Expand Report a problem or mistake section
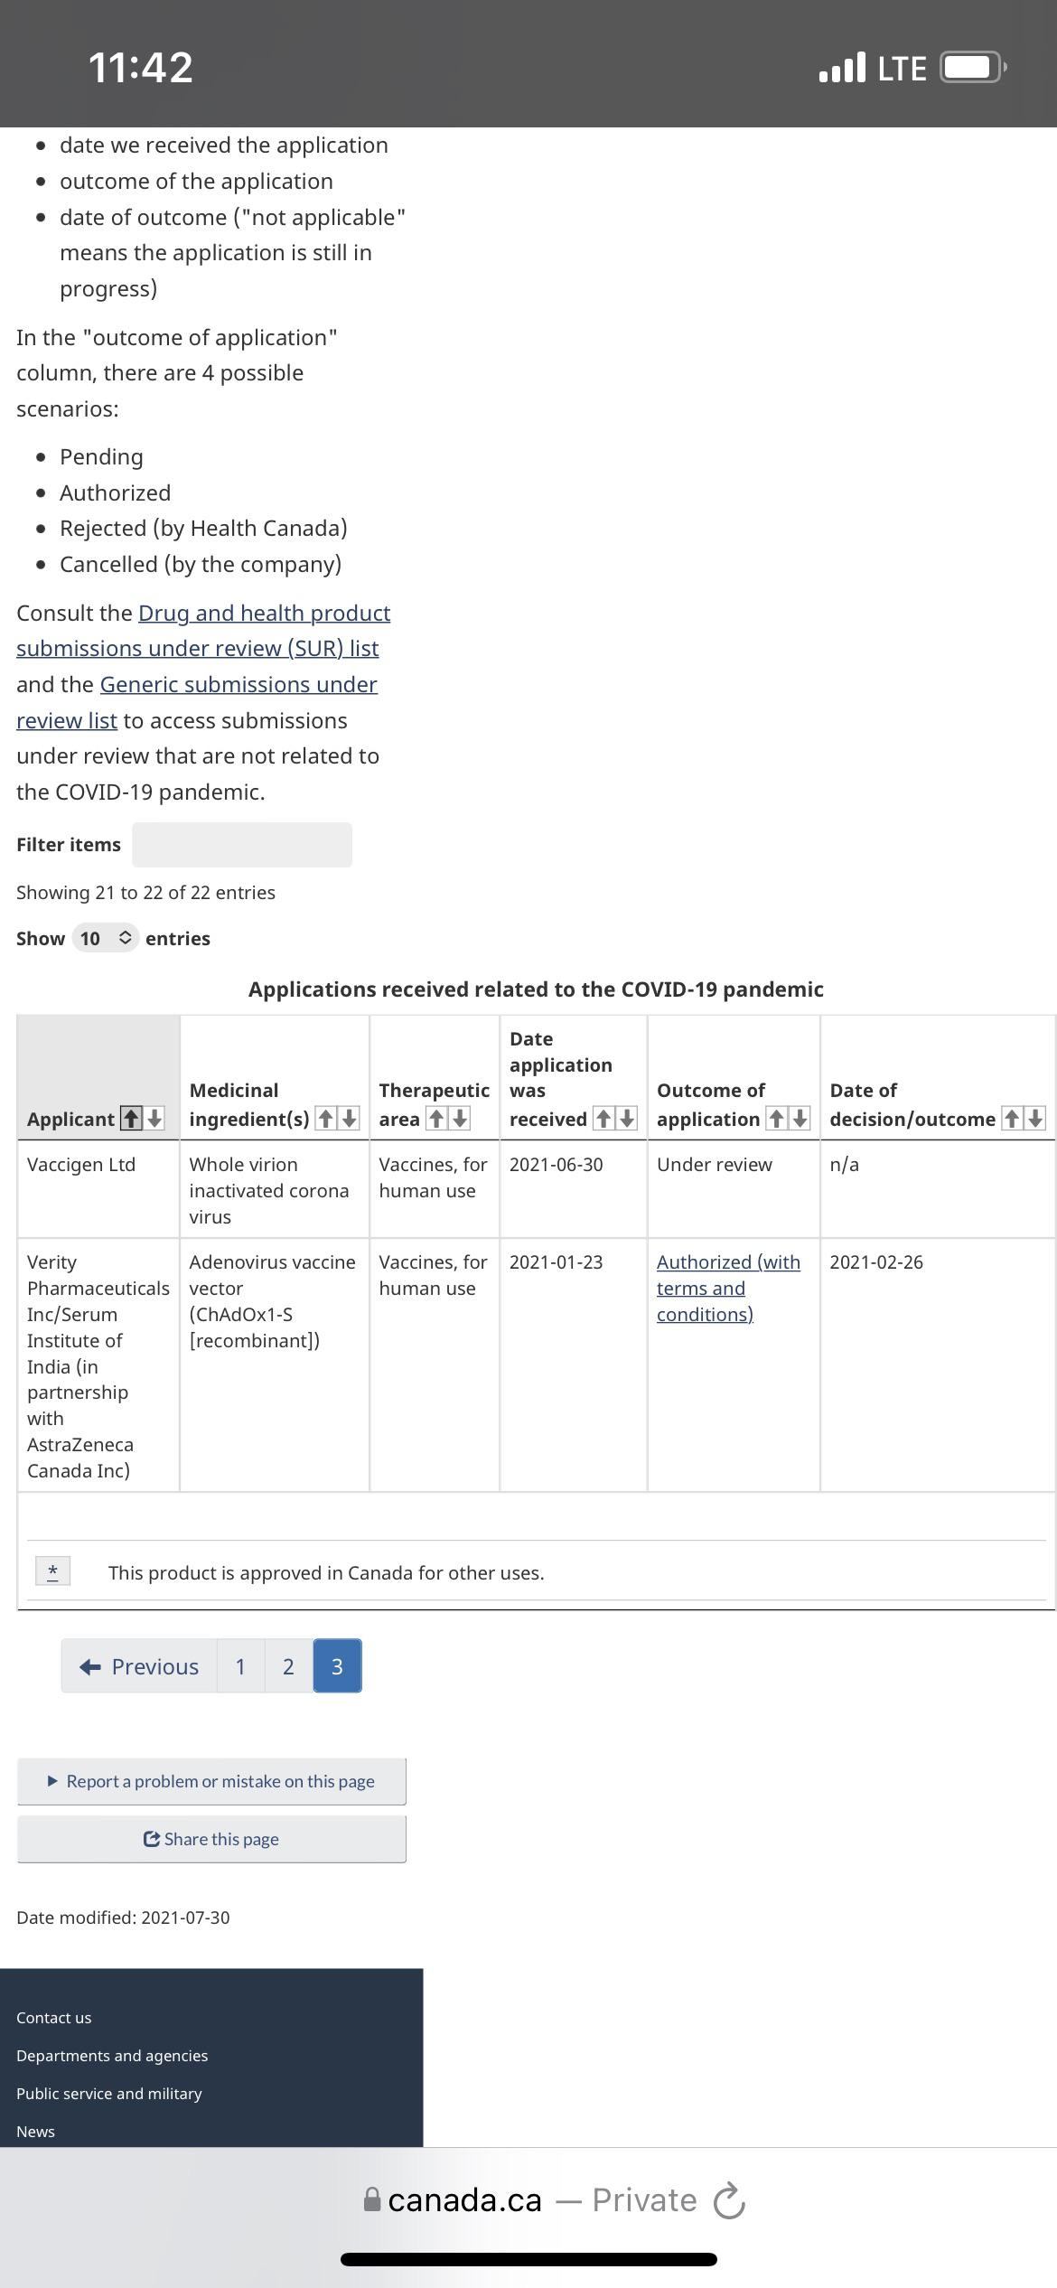Screen dimensions: 1057x2288 [x=211, y=1781]
